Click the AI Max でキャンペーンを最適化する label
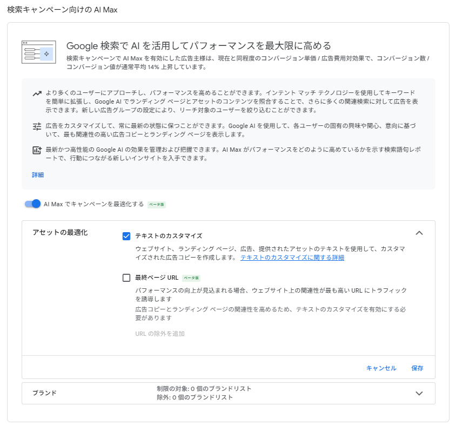Image resolution: width=456 pixels, height=426 pixels. [x=93, y=204]
